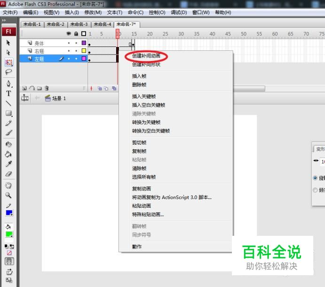Choose 复制帧 from context menu
325x287 pixels.
(x=139, y=151)
